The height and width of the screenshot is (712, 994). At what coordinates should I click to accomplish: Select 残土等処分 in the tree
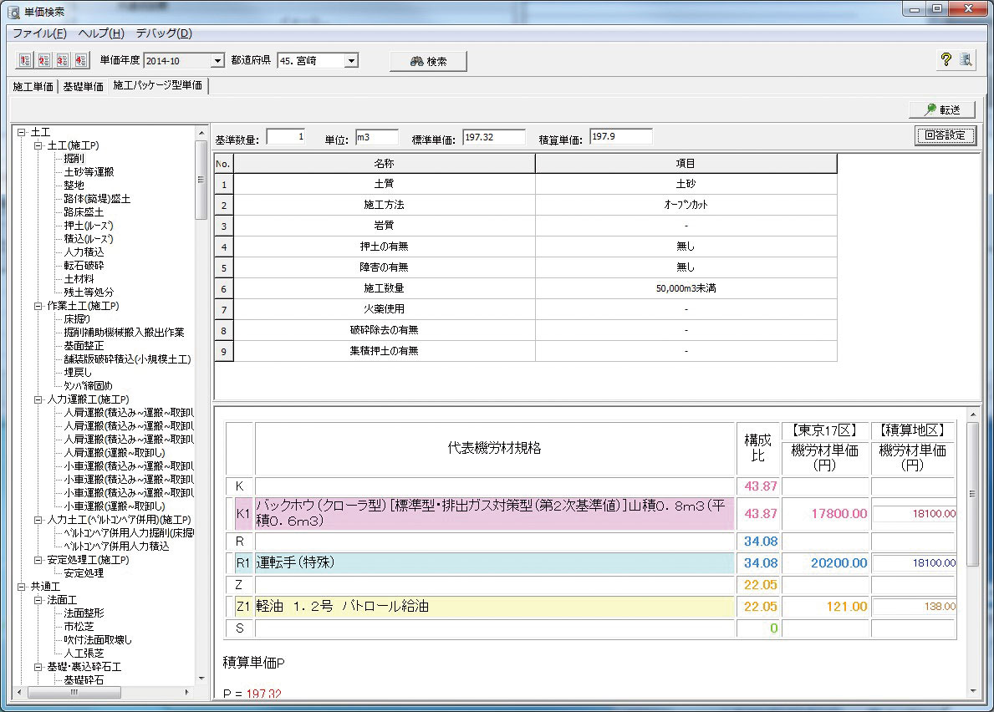coord(89,292)
